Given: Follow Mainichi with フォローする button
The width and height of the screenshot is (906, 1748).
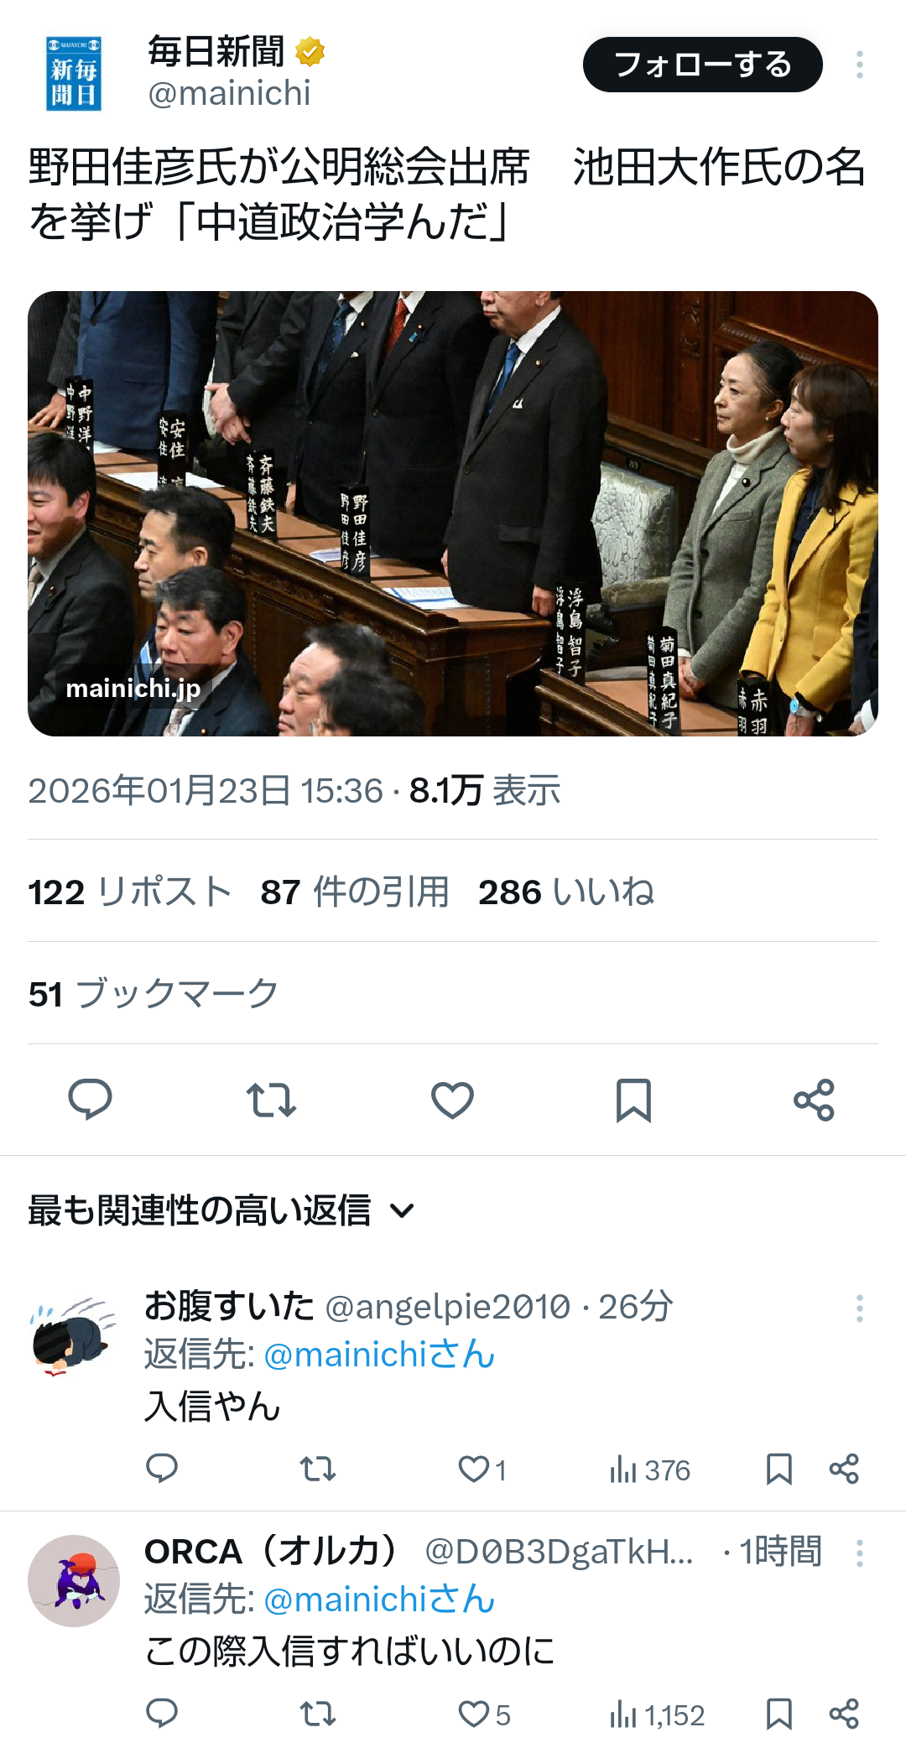Looking at the screenshot, I should point(703,65).
